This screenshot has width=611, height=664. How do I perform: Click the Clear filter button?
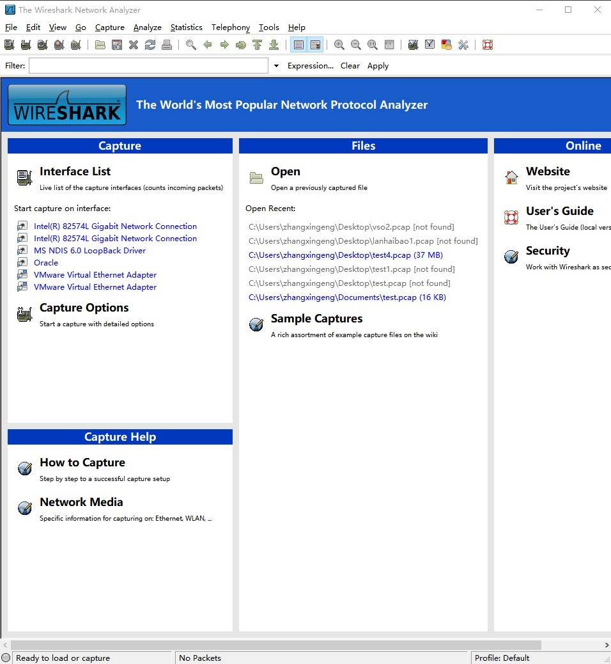(350, 66)
